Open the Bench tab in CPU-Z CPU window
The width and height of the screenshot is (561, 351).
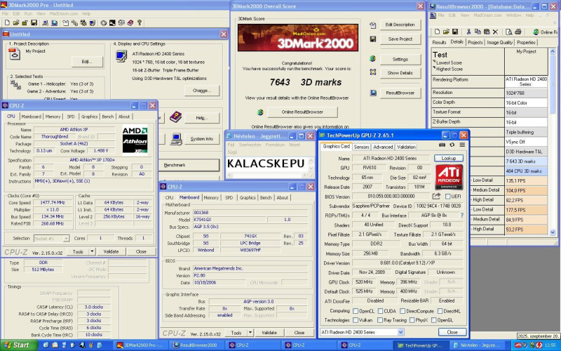coord(108,117)
